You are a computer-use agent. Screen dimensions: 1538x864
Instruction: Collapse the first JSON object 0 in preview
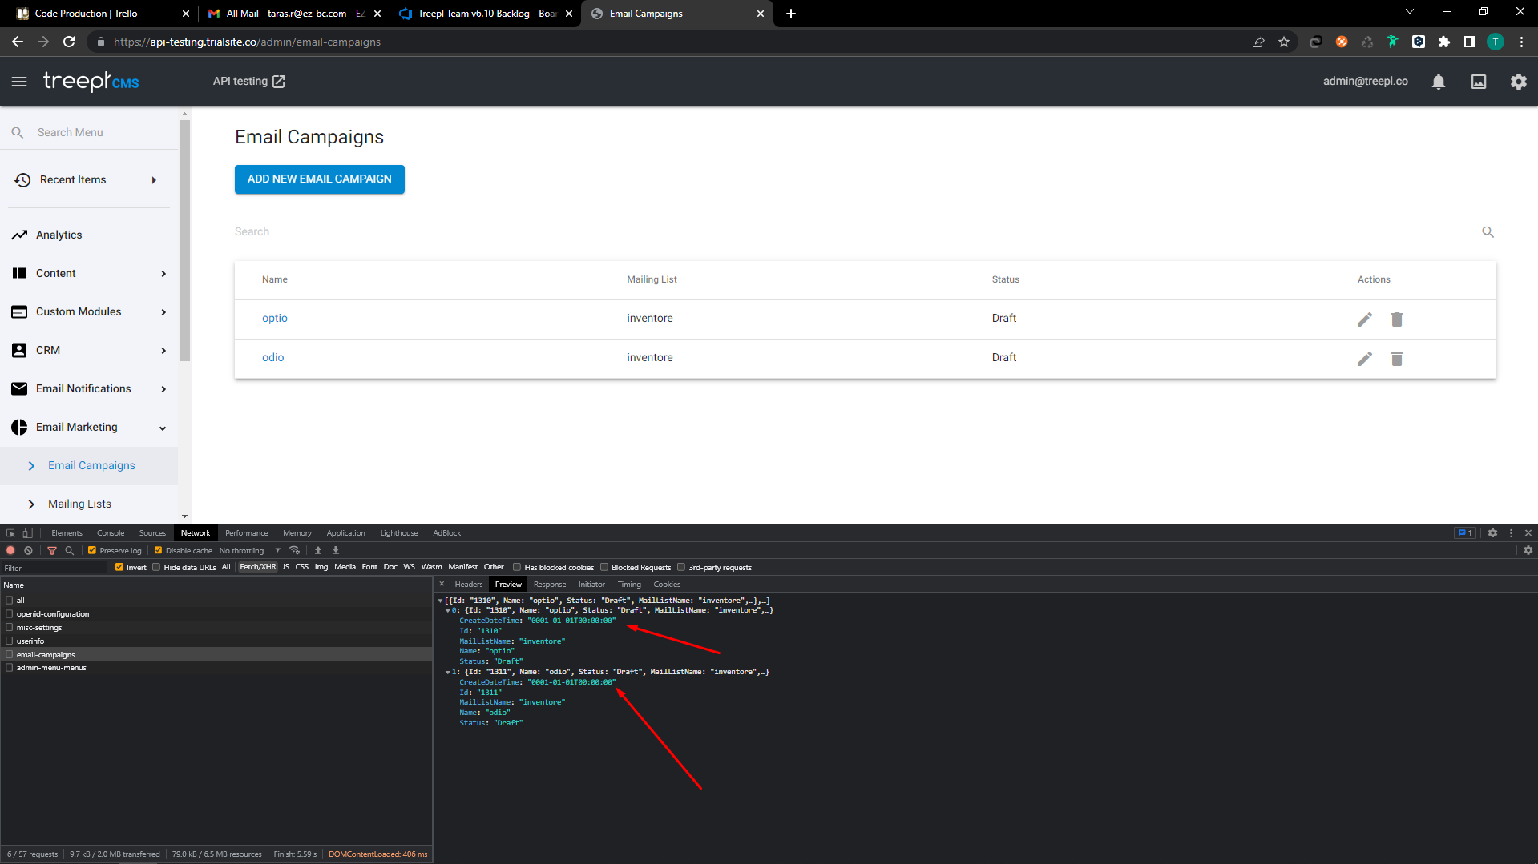(x=448, y=611)
